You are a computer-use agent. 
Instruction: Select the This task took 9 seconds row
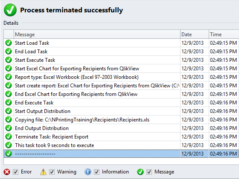121,145
